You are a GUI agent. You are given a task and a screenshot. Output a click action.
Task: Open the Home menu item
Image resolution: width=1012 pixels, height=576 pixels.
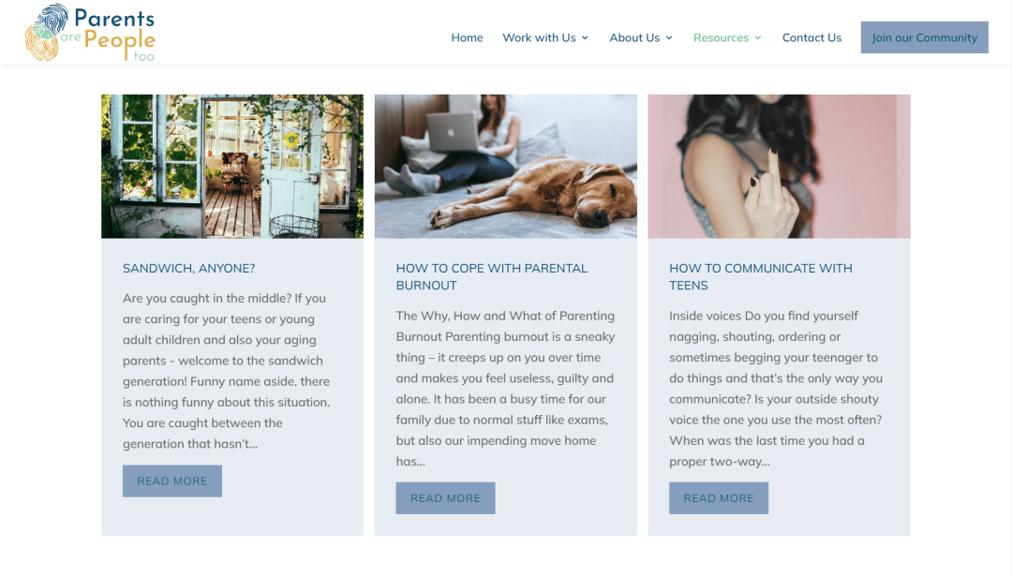click(467, 37)
